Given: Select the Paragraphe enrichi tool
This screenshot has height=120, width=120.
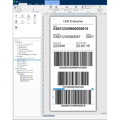Looking at the screenshot, I should [28, 17].
